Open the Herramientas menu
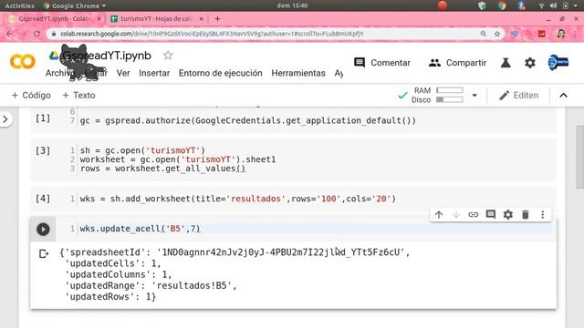The width and height of the screenshot is (584, 328). (x=298, y=73)
